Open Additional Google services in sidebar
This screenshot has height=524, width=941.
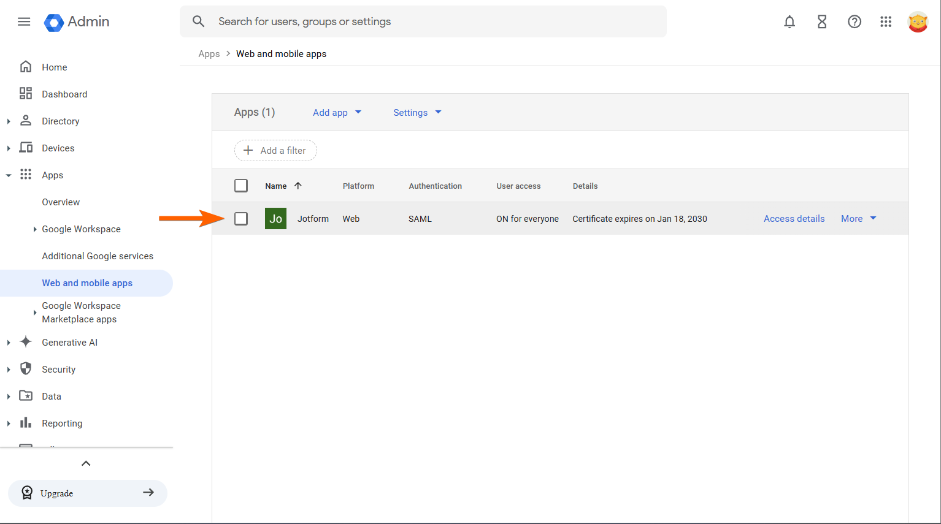tap(98, 256)
